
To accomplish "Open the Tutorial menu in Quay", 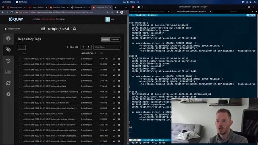I will [x=60, y=19].
